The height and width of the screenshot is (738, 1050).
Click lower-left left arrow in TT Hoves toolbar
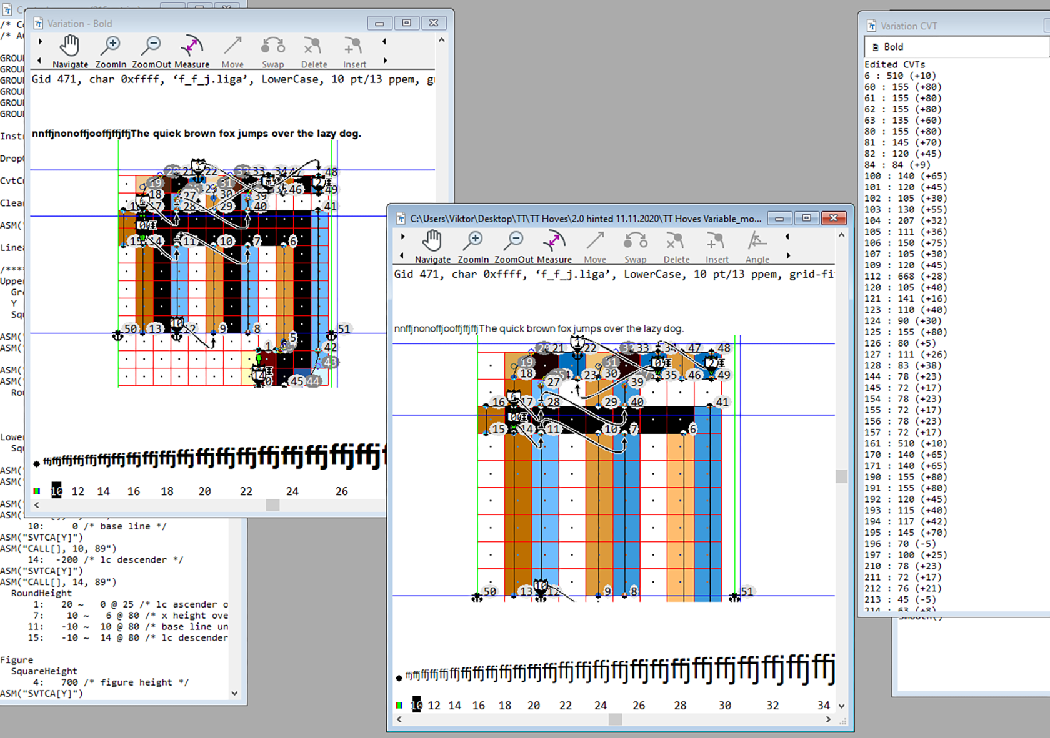402,256
